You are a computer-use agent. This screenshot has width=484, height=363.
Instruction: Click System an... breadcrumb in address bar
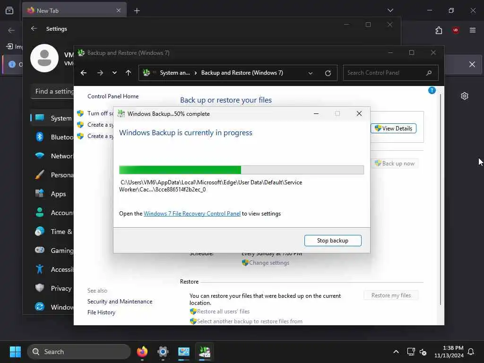[x=175, y=73]
